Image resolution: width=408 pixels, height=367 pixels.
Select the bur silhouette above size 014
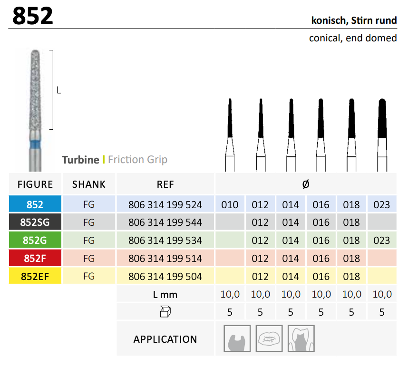click(x=291, y=135)
